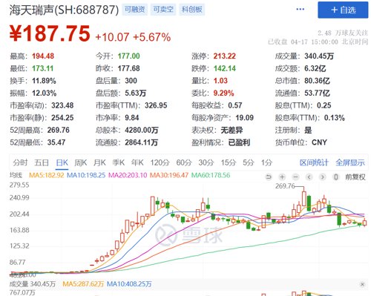Click the 全屏显示 fullscreen link
Screen dimensions: 371x296
(x=350, y=162)
